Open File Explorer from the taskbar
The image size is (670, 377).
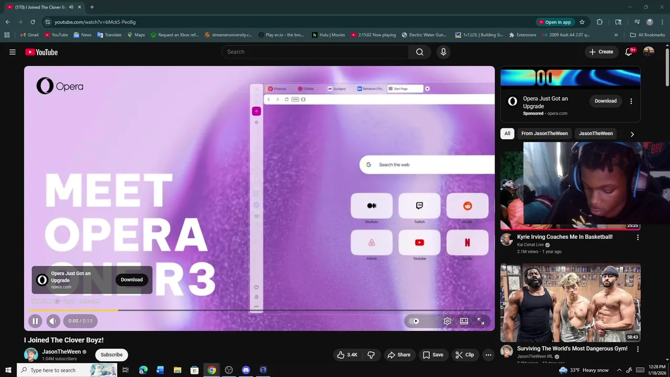click(177, 370)
